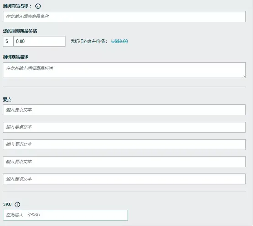
Task: Focus the 在此输入一个SKU input field
Action: pyautogui.click(x=65, y=215)
